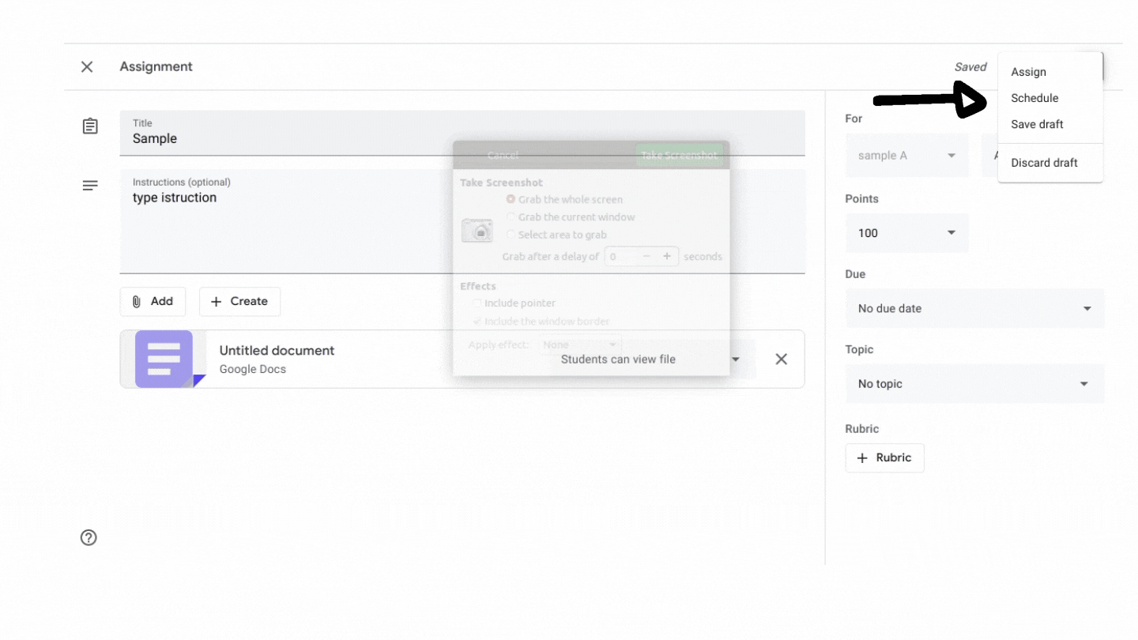The width and height of the screenshot is (1138, 640).
Task: Open Students can view file dropdown
Action: (x=652, y=360)
